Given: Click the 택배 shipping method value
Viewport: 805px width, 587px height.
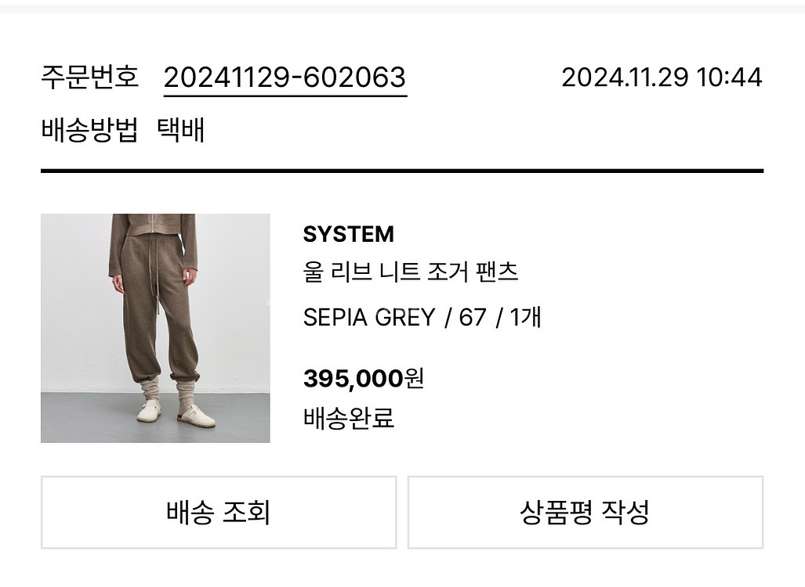Looking at the screenshot, I should 181,130.
